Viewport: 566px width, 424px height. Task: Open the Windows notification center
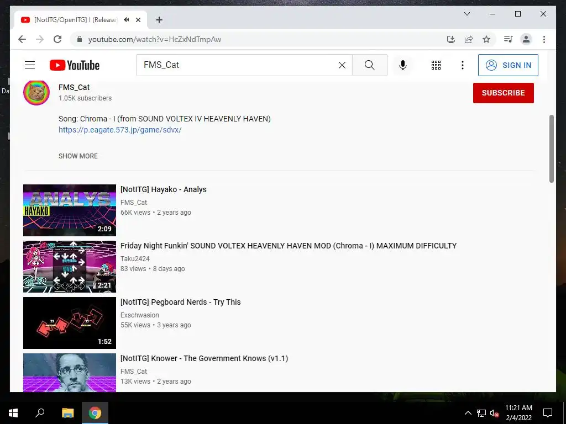[548, 413]
